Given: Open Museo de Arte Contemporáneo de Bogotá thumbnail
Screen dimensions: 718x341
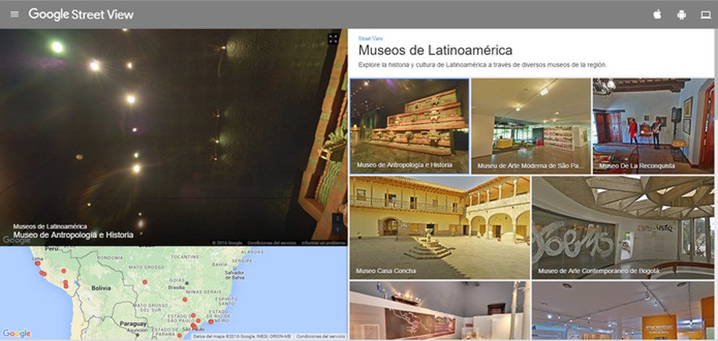Looking at the screenshot, I should (623, 227).
